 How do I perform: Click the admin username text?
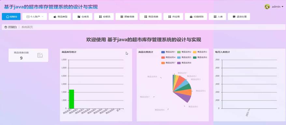point(276,7)
